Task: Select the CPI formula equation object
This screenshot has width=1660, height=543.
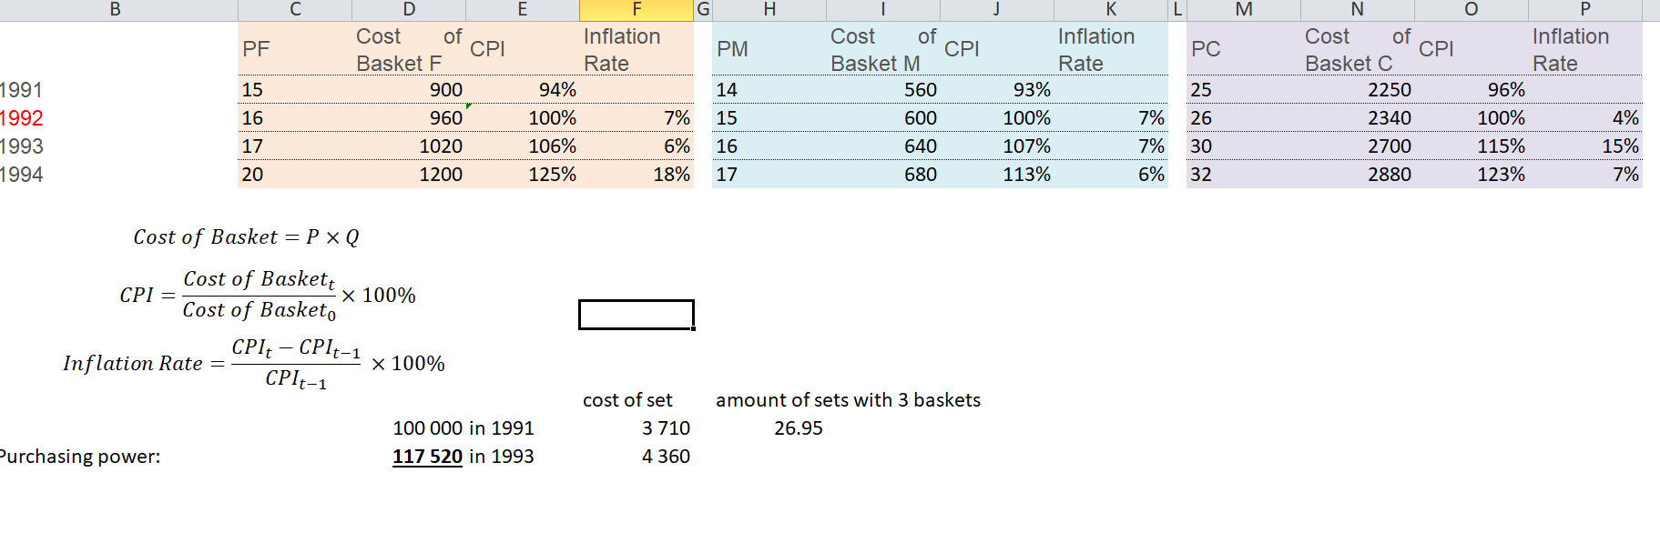Action: (268, 295)
